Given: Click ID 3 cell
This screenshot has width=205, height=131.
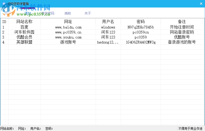Looking at the screenshot, I should (x=3, y=37).
